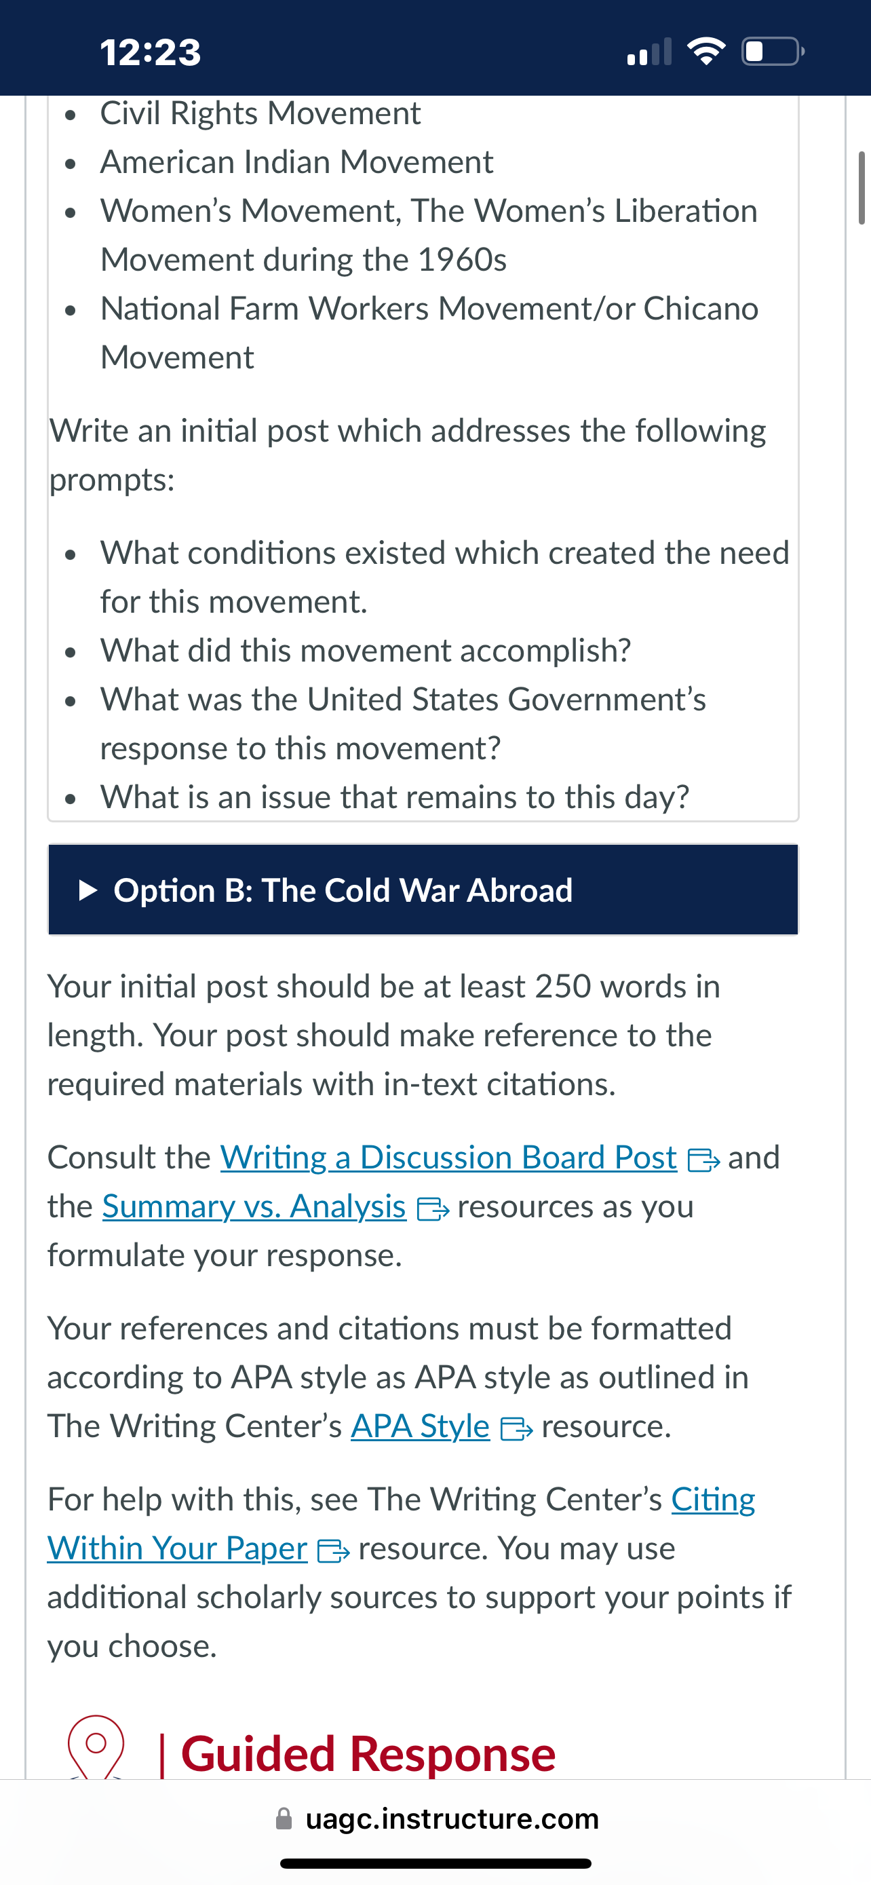Tap the uagc.instructure.com address bar
This screenshot has width=871, height=1885.
pyautogui.click(x=436, y=1819)
